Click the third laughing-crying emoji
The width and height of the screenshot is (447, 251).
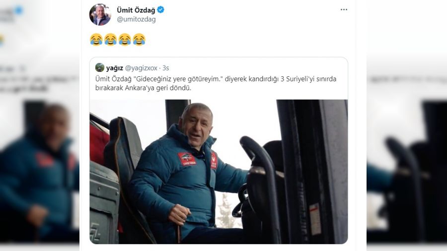point(125,40)
